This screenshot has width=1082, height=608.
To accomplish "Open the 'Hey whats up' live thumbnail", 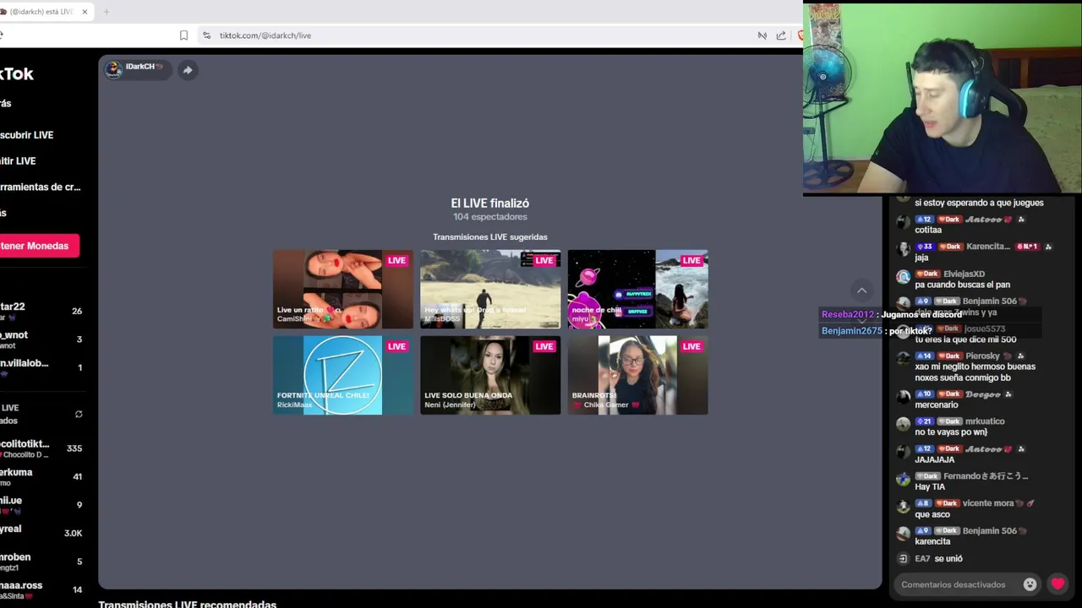I will 490,289.
